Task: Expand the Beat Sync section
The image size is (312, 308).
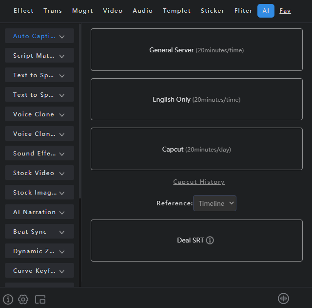Action: click(x=39, y=231)
